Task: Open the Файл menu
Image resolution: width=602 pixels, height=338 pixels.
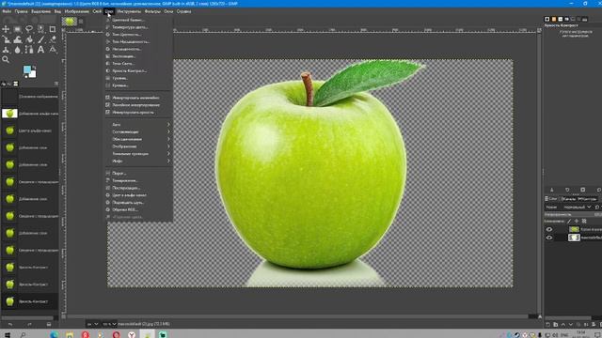Action: pyautogui.click(x=7, y=11)
